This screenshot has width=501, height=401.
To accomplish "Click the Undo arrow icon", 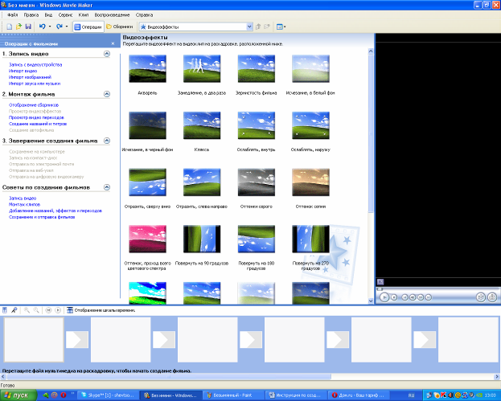I will (x=42, y=27).
